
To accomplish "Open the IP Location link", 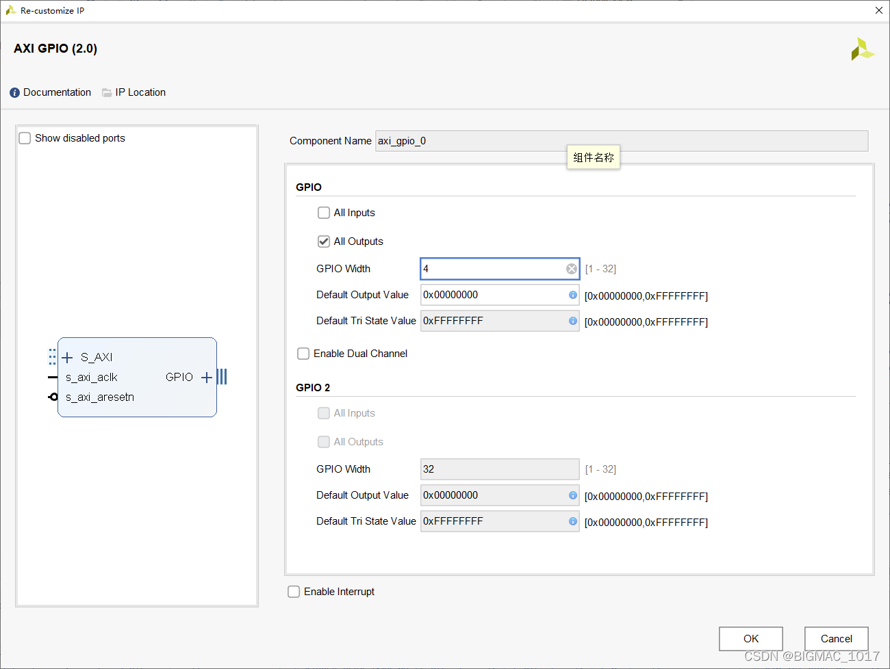I will coord(140,92).
